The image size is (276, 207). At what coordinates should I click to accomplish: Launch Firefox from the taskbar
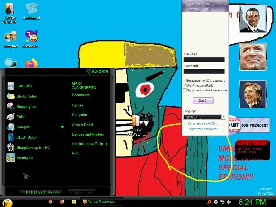pyautogui.click(x=62, y=202)
